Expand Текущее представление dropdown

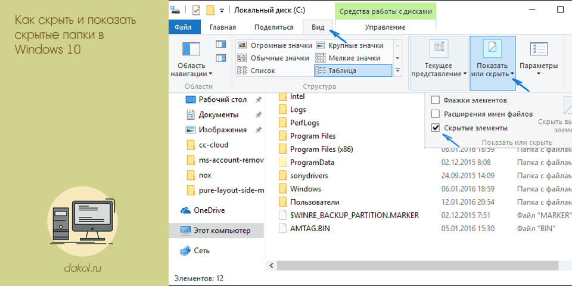[439, 63]
